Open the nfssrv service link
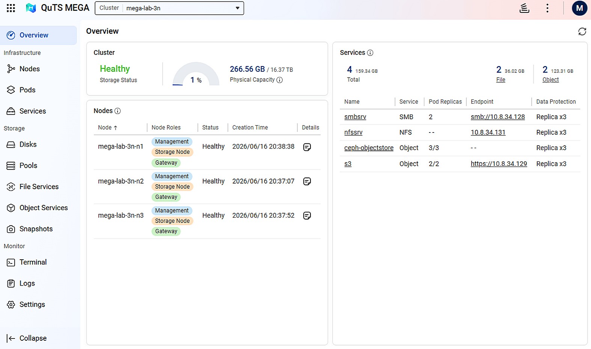The image size is (591, 349). coord(353,132)
